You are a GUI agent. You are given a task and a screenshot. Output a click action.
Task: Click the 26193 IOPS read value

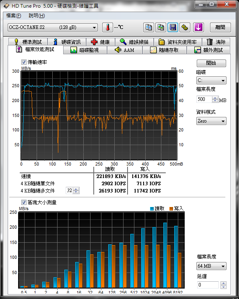[x=112, y=190]
